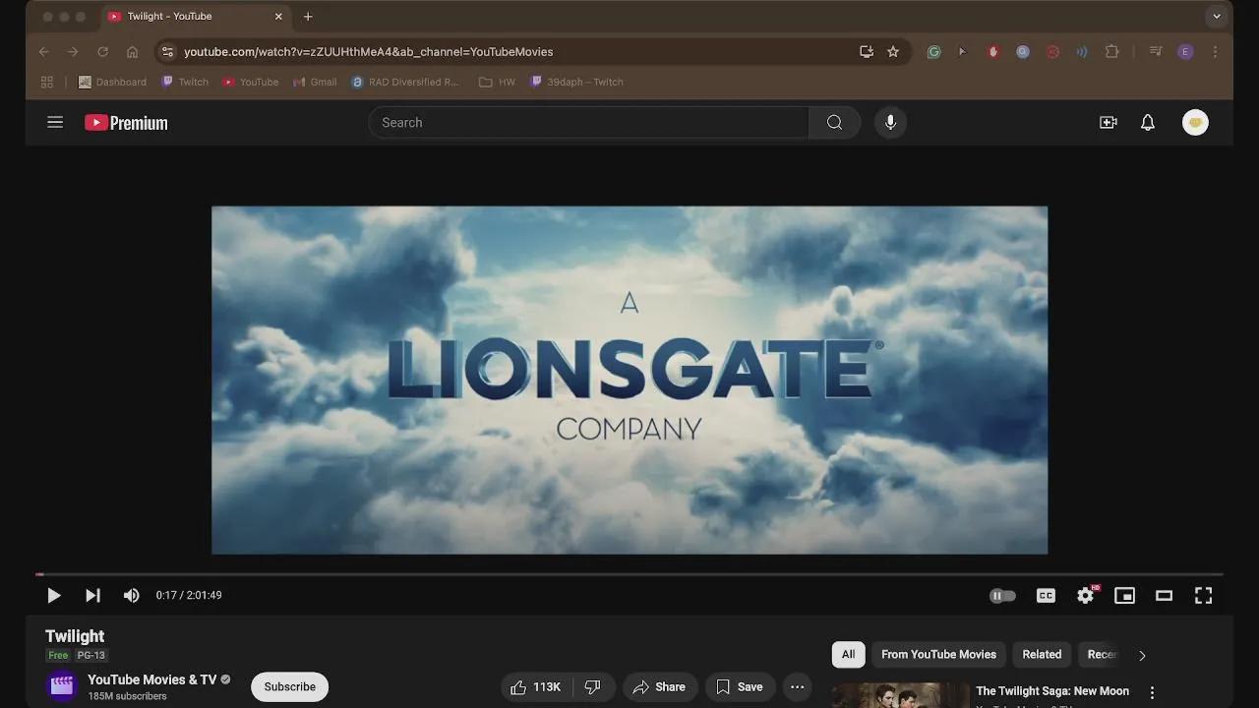Select From YouTube Movies filter chip

(938, 654)
